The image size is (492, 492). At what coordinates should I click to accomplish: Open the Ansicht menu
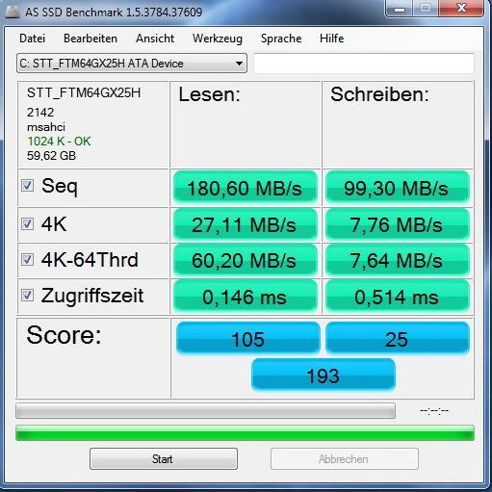point(155,39)
